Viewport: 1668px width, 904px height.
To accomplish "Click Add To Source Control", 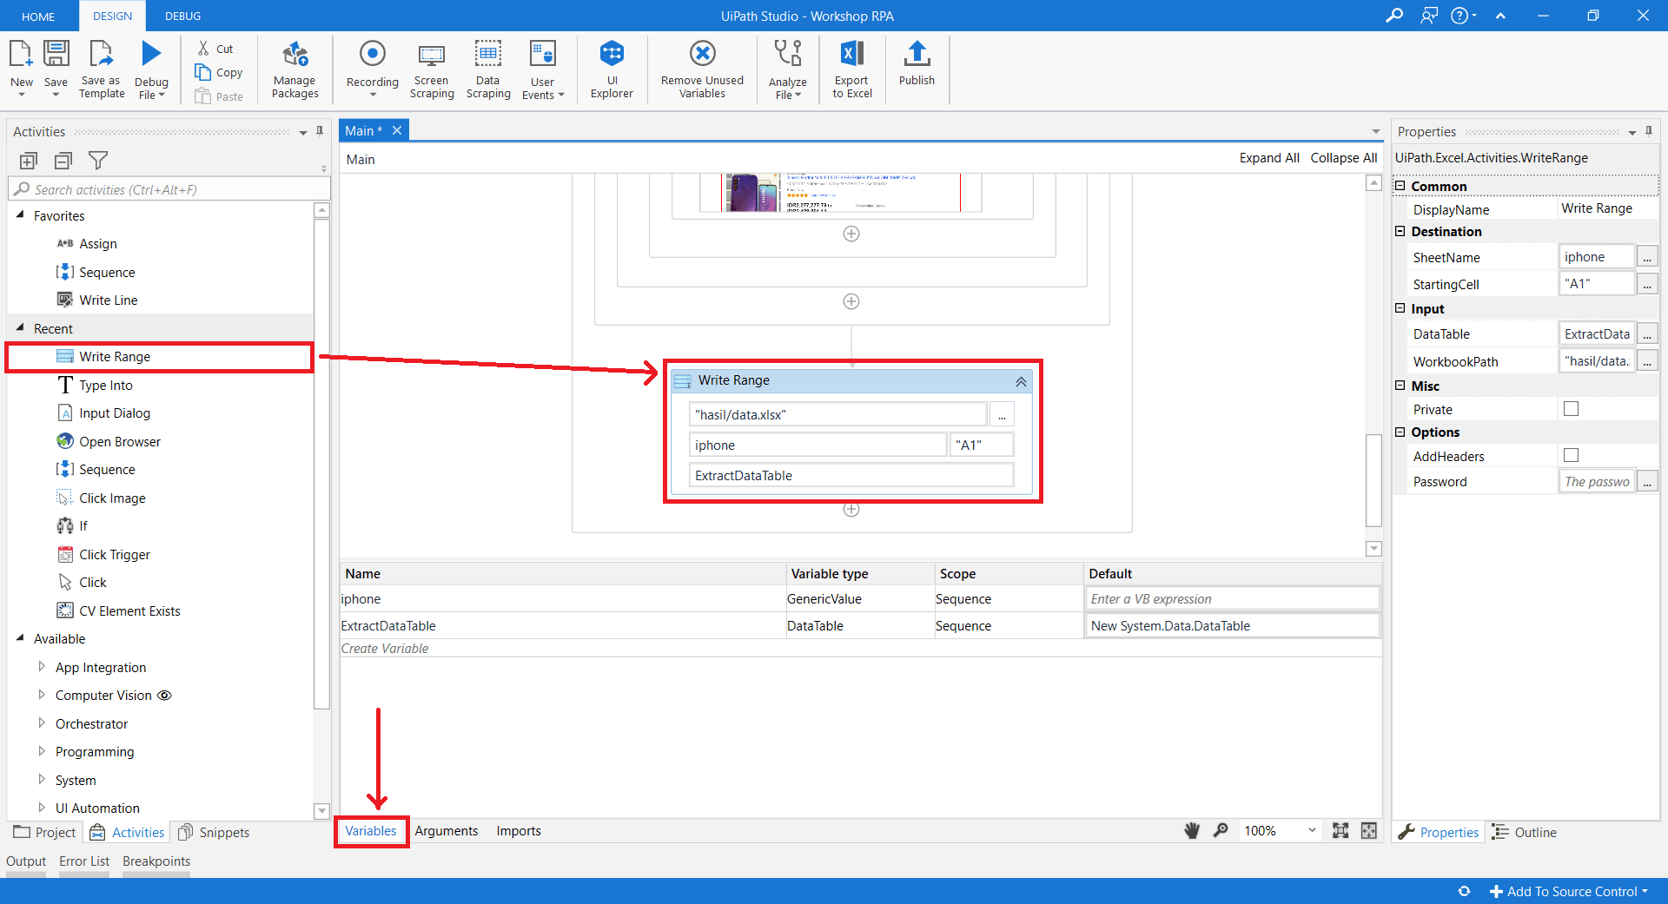I will (x=1569, y=891).
